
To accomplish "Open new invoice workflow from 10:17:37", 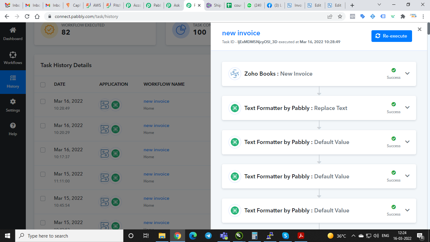I will [x=156, y=150].
